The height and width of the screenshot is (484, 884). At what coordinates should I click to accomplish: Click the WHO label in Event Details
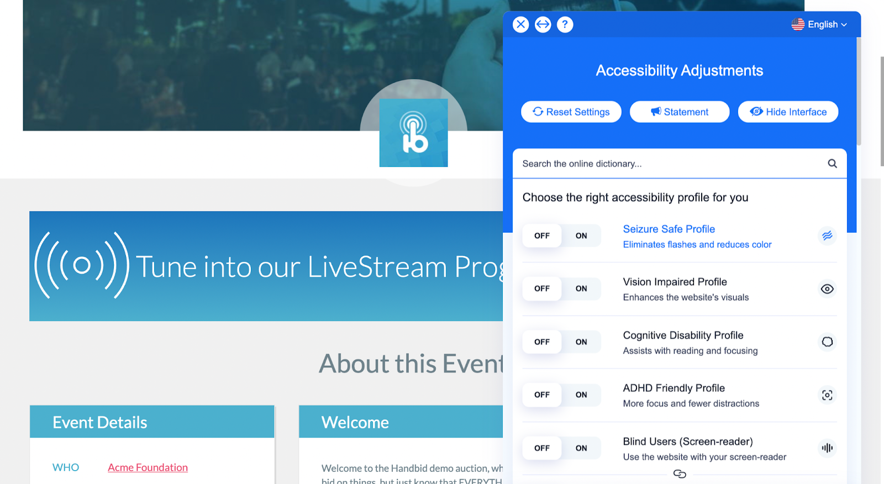[66, 467]
